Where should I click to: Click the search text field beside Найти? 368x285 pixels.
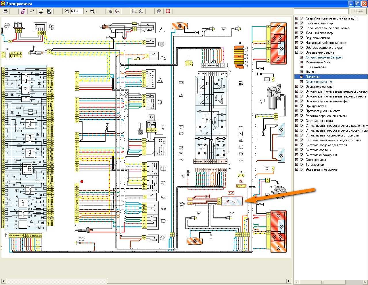click(x=321, y=11)
